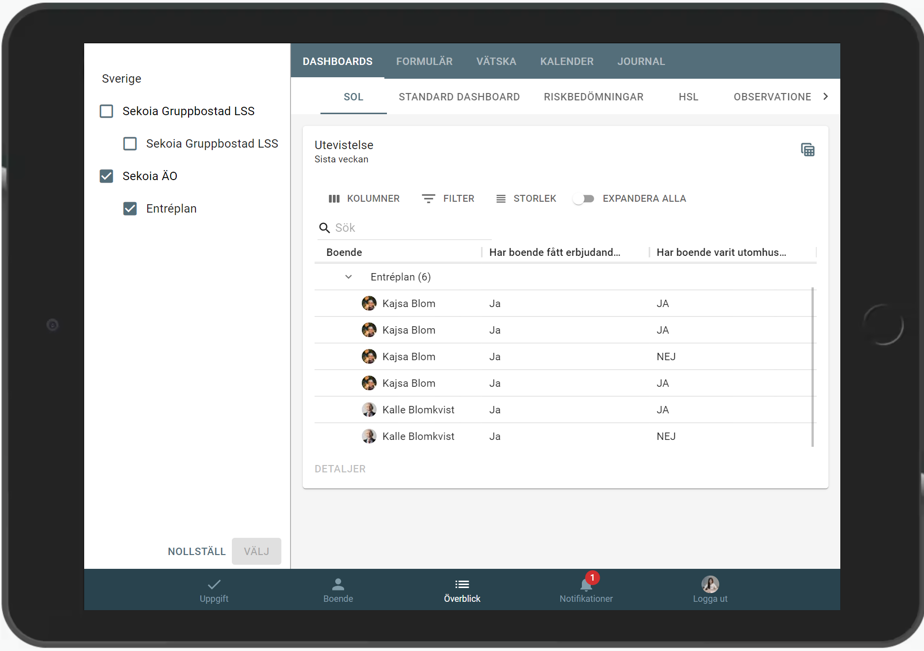Select the SOL sub-tab
Screen dimensions: 924x651
tap(353, 97)
